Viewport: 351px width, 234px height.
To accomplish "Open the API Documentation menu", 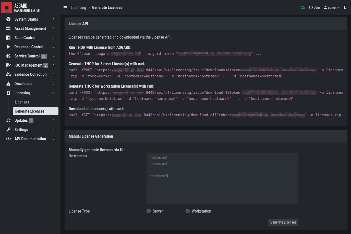I will pyautogui.click(x=30, y=139).
